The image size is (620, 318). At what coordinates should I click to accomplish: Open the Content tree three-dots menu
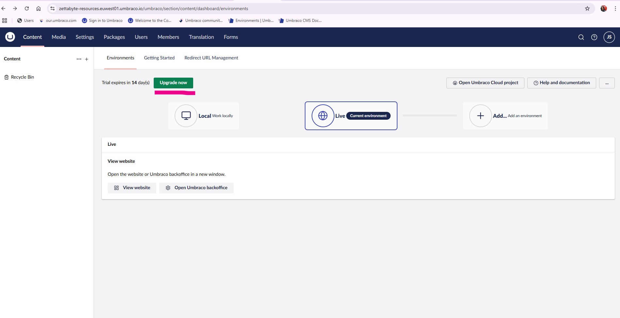click(x=79, y=59)
